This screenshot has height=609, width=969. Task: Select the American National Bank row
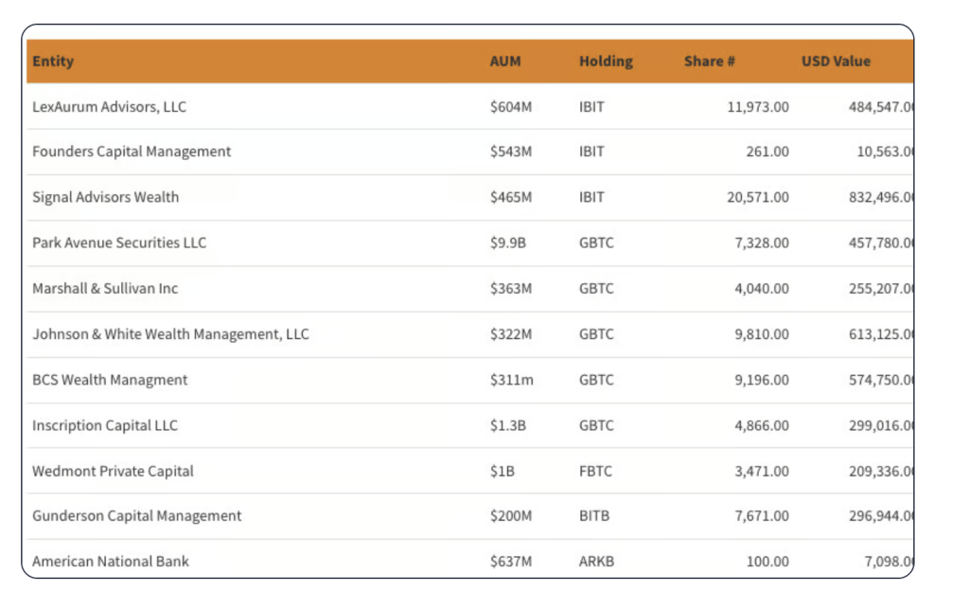111,561
